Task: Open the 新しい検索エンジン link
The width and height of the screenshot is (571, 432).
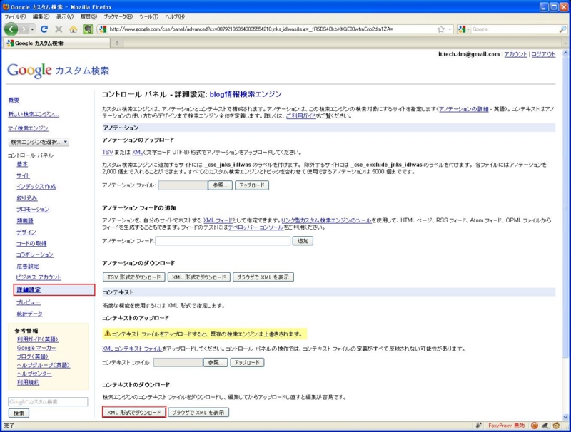Action: (x=34, y=114)
